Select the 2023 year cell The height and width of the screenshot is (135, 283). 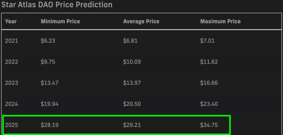(12, 83)
